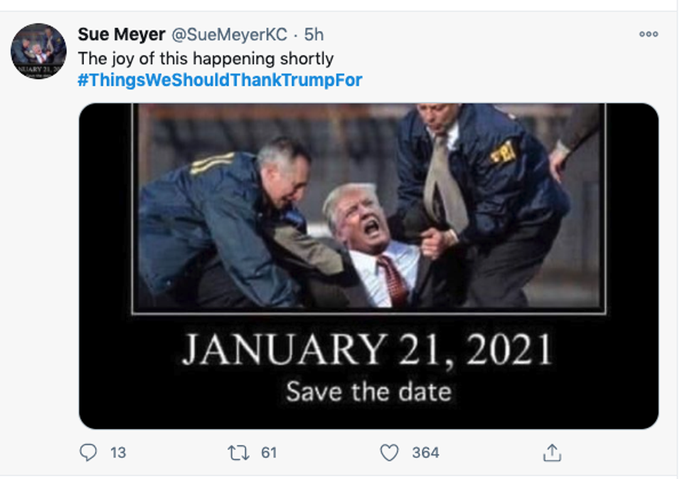Open the #ThingsWeShouldThankTrumpFor hashtag
Image resolution: width=697 pixels, height=479 pixels.
tap(220, 80)
